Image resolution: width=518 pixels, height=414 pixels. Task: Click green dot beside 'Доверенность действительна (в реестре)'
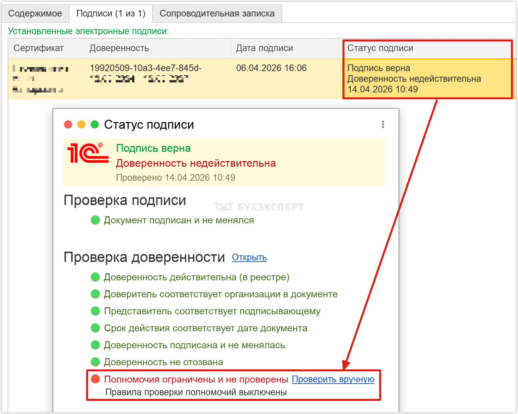click(x=95, y=277)
